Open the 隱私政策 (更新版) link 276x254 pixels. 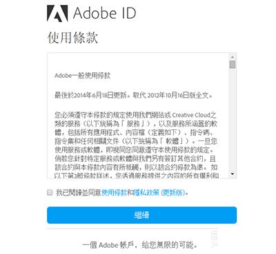click(x=159, y=193)
